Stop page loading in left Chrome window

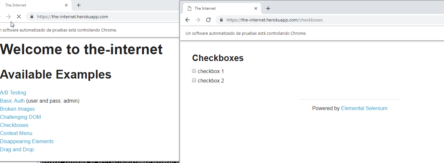coord(19,17)
